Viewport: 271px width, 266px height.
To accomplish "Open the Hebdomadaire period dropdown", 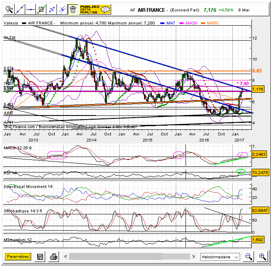I will [x=220, y=257].
